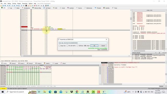Image resolution: width=167 pixels, height=94 pixels.
Task: Click the Run to User Code icon
Action: click(x=23, y=5)
